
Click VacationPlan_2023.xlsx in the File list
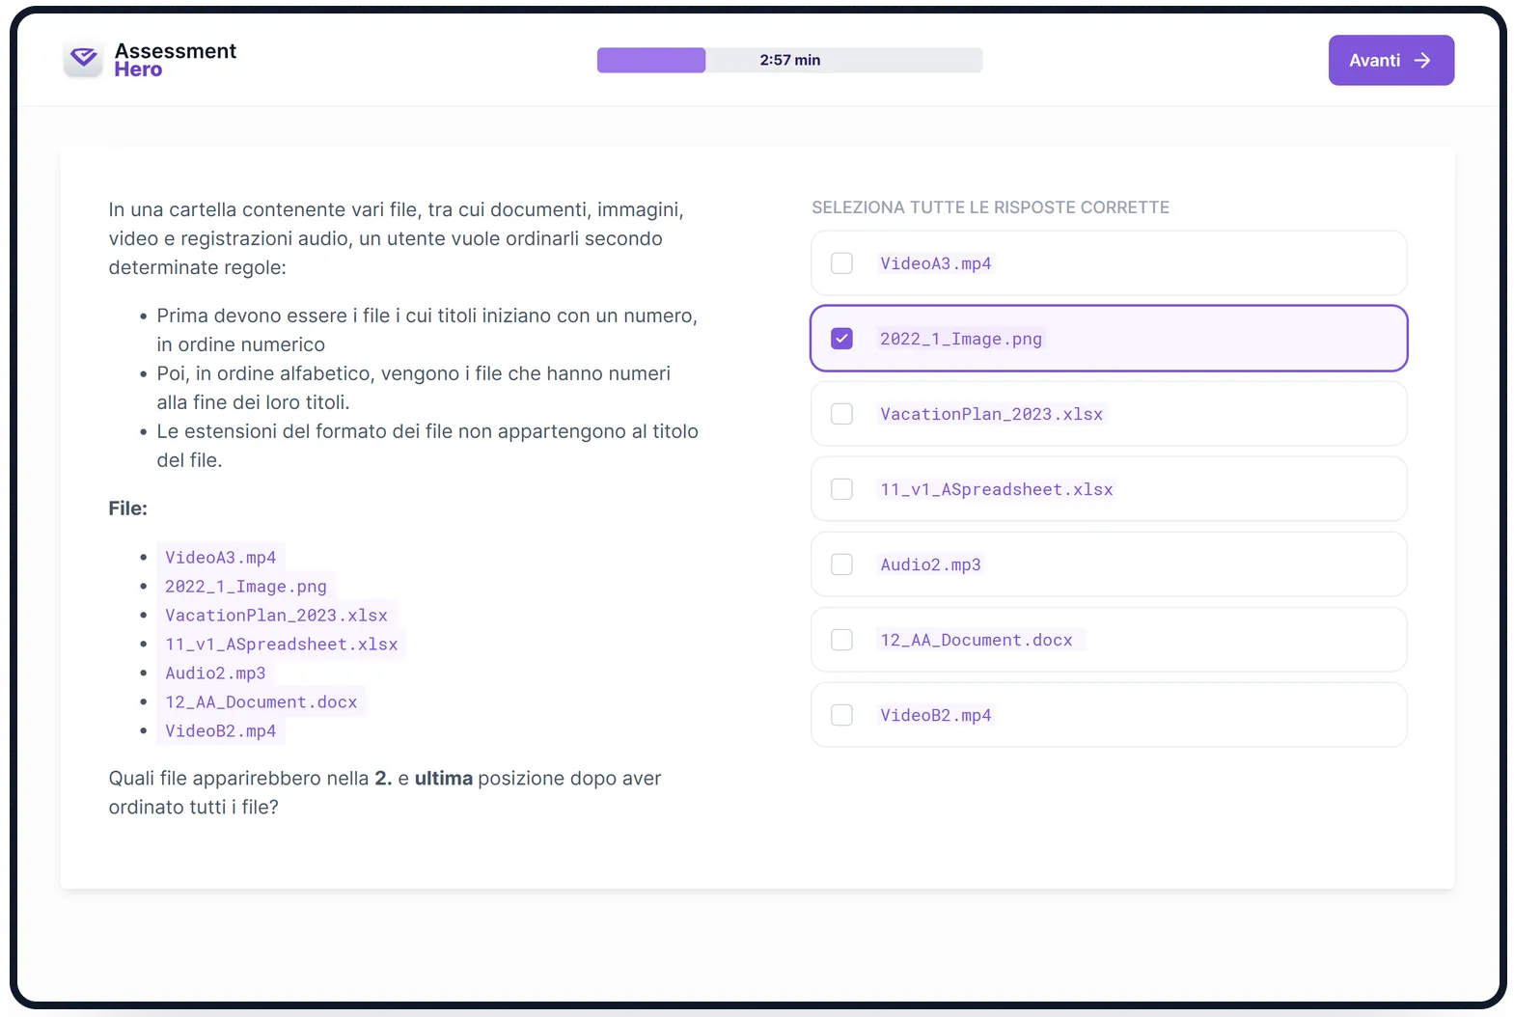coord(276,616)
